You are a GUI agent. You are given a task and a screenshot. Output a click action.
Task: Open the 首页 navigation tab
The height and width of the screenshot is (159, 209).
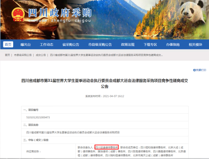(x=8, y=44)
